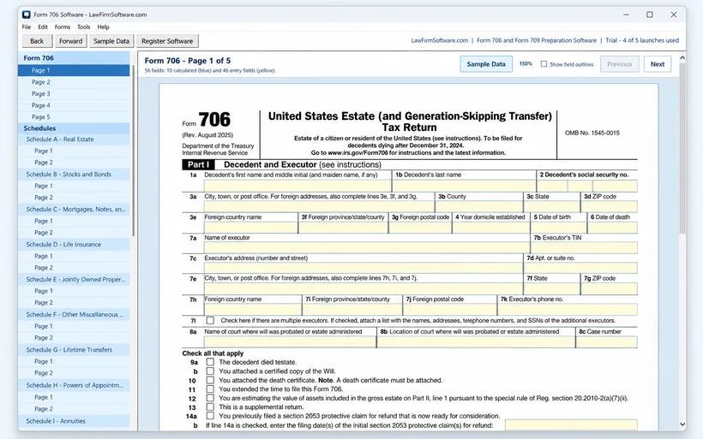This screenshot has height=439, width=703.
Task: Click line 14b filing date field
Action: 571,425
